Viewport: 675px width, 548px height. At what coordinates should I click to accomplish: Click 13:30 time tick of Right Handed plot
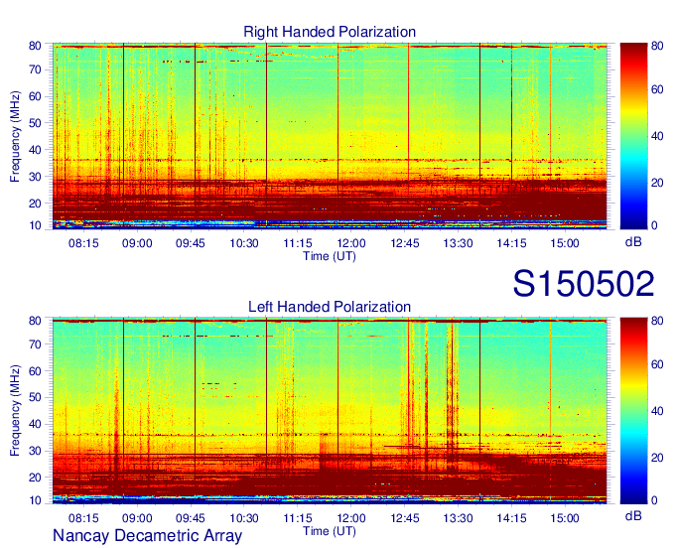click(x=458, y=243)
